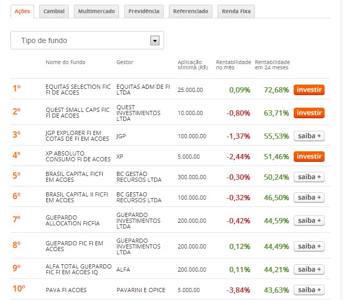Viewport: 344px width, 300px height.
Task: Click the Nome do Fundo column header
Action: (66, 62)
